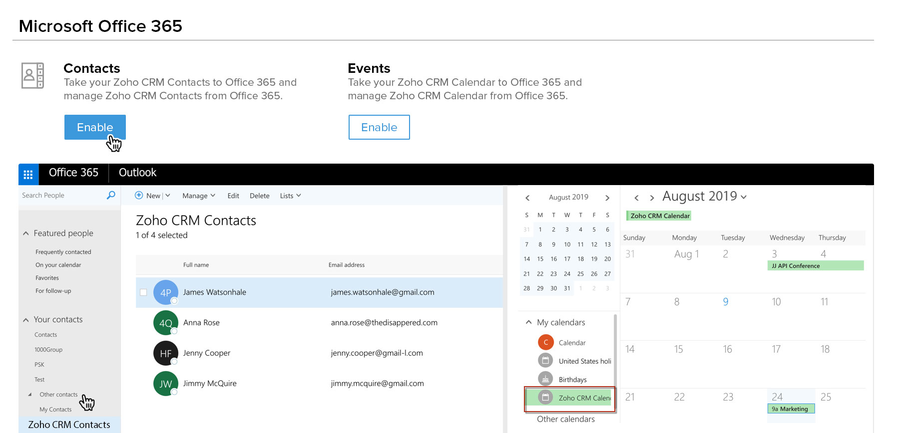The height and width of the screenshot is (433, 899).
Task: Go to next month in main calendar
Action: [652, 198]
